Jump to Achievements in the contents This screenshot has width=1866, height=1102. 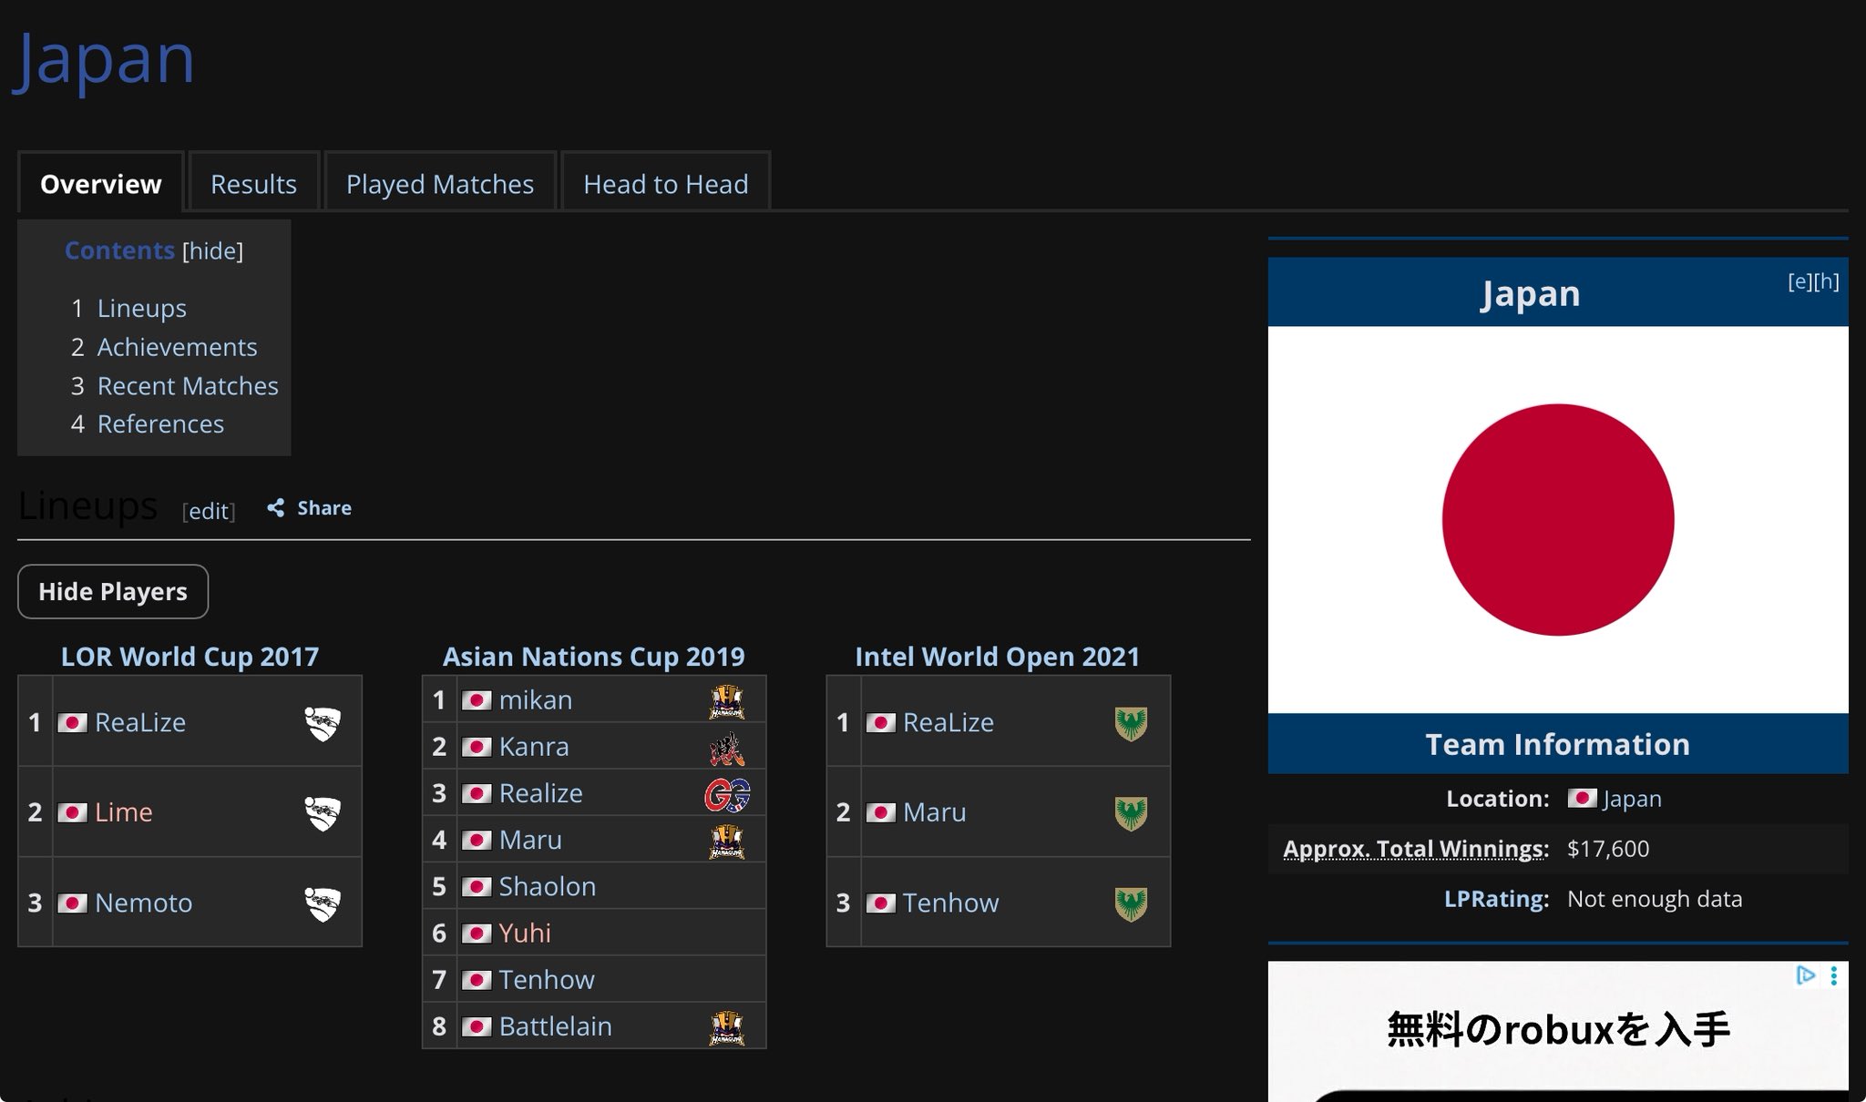coord(177,347)
